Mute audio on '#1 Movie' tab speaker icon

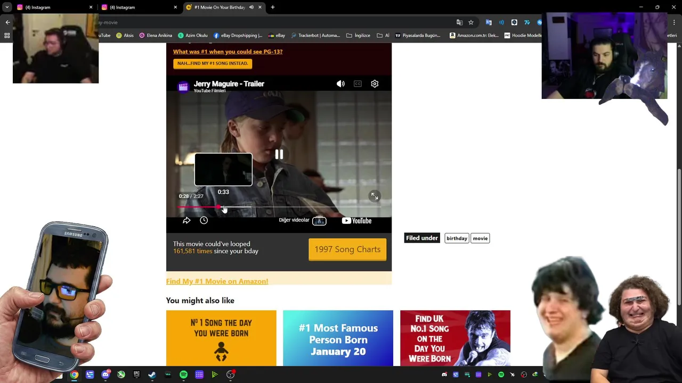click(x=251, y=7)
